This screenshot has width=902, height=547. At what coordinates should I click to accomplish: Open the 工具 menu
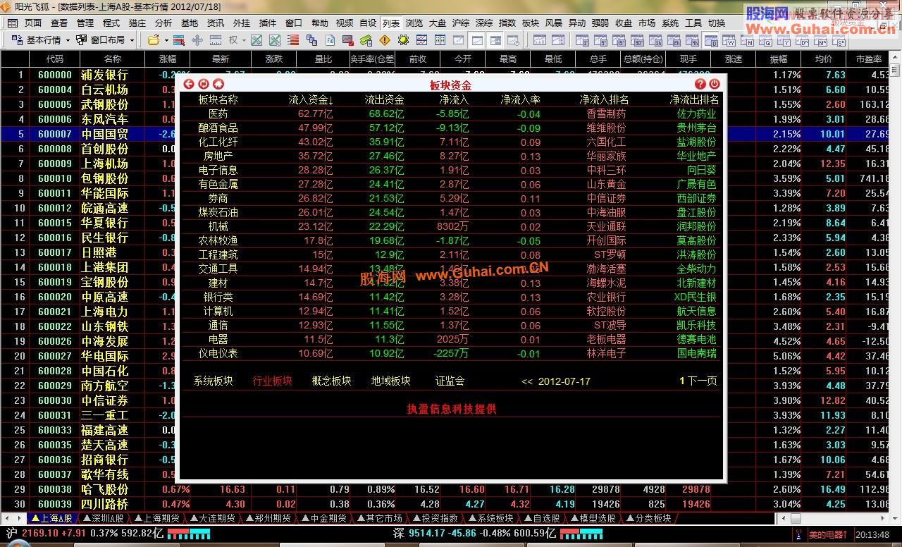click(693, 23)
